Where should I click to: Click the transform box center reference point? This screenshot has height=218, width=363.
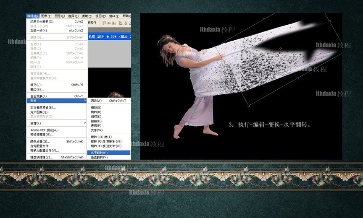(281, 49)
